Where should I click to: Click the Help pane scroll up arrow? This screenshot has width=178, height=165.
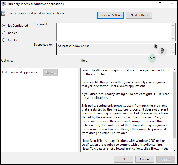click(174, 70)
